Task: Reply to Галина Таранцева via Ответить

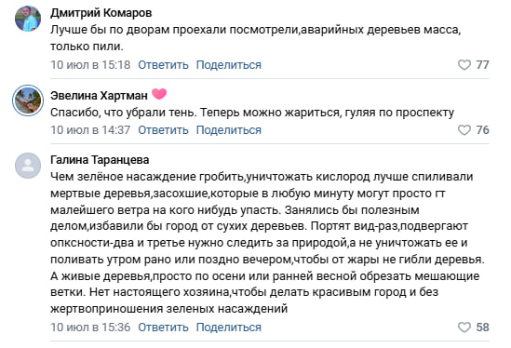Action: [163, 328]
